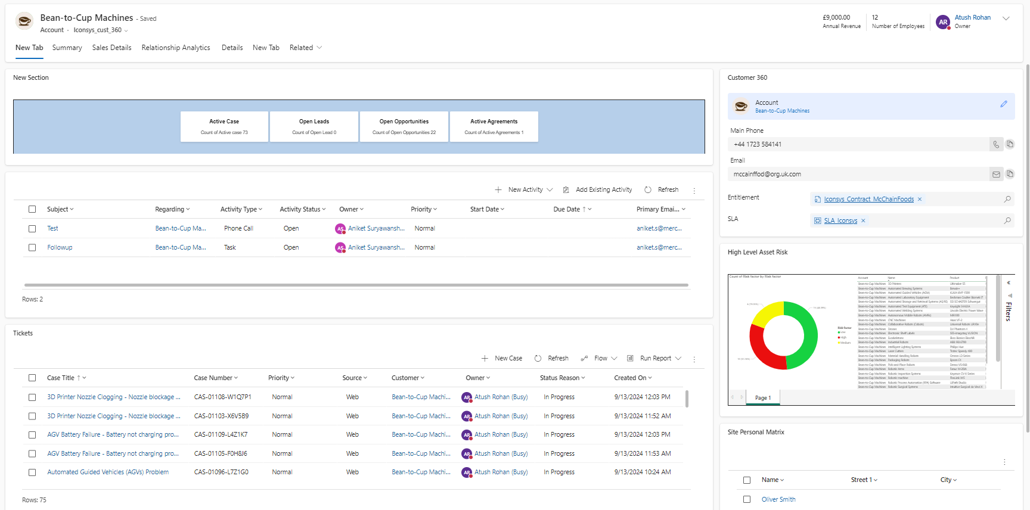Open Relationship Analytics tab
1030x510 pixels.
point(176,48)
